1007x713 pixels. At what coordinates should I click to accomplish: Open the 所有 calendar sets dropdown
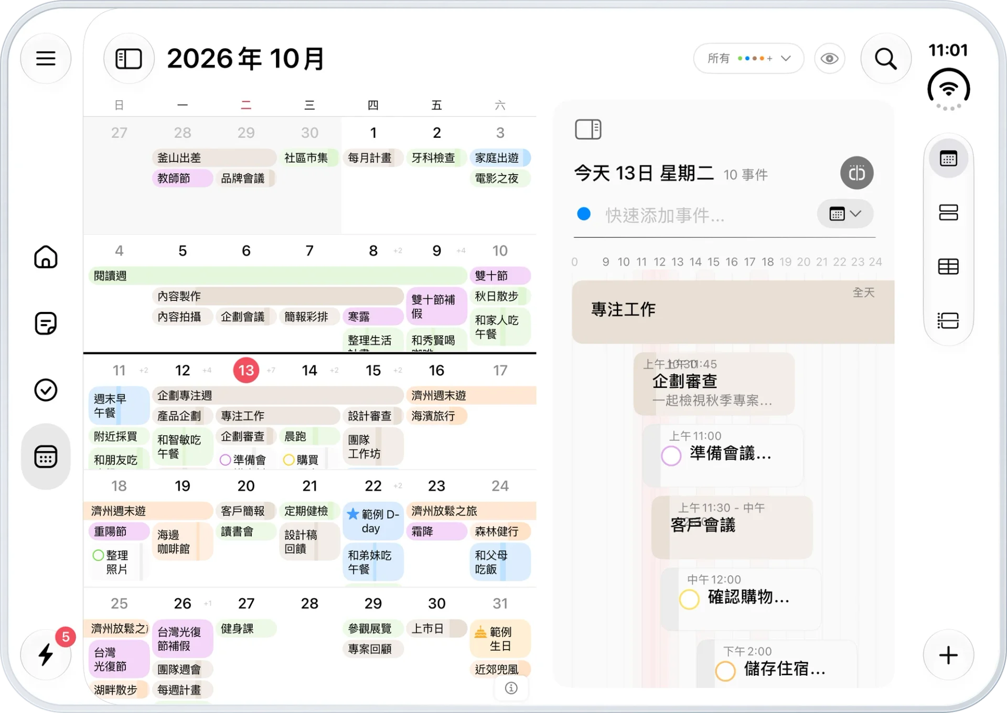click(x=748, y=59)
